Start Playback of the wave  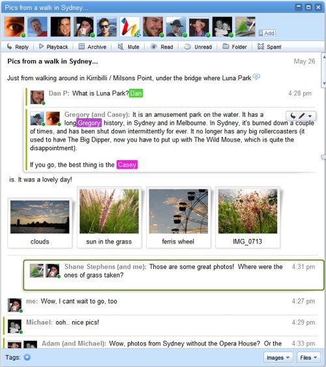click(53, 47)
